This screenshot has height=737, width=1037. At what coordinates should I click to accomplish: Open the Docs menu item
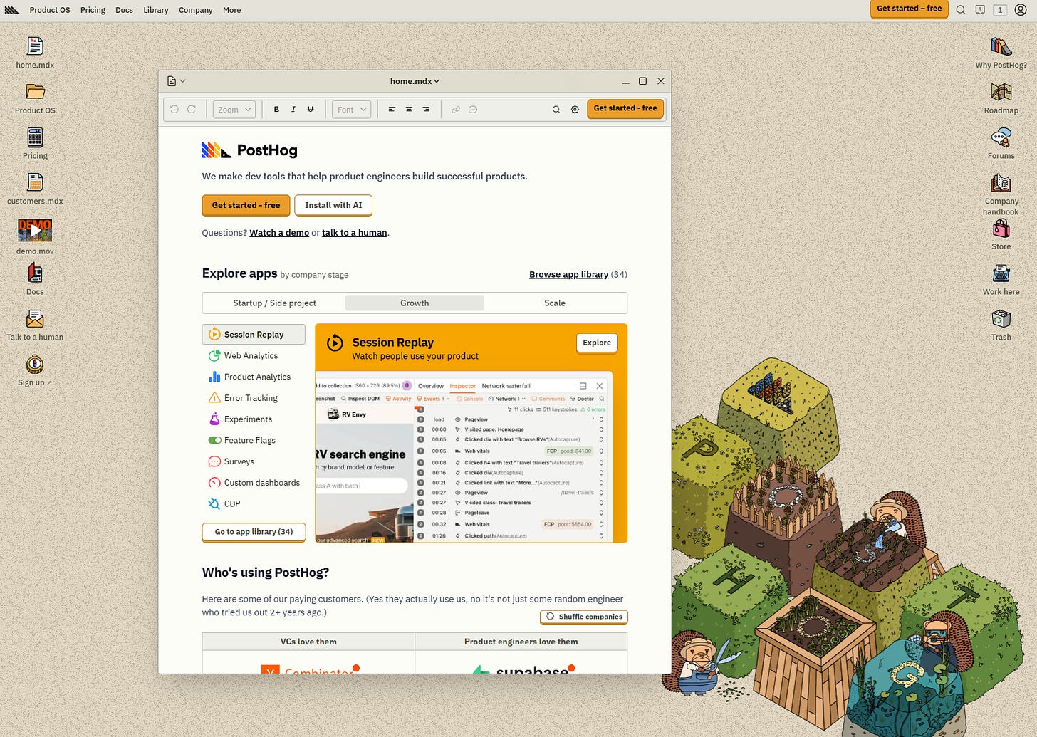point(124,10)
